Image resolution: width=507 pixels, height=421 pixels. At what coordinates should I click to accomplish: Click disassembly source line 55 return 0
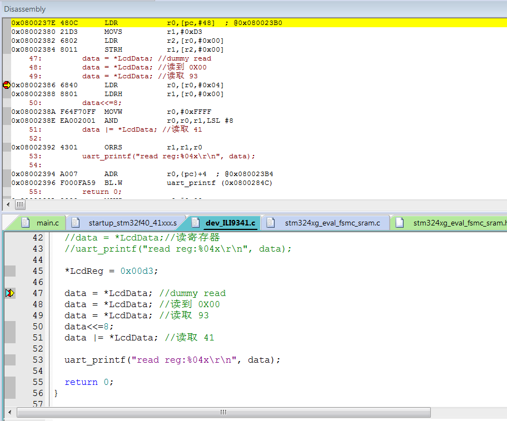tap(102, 192)
